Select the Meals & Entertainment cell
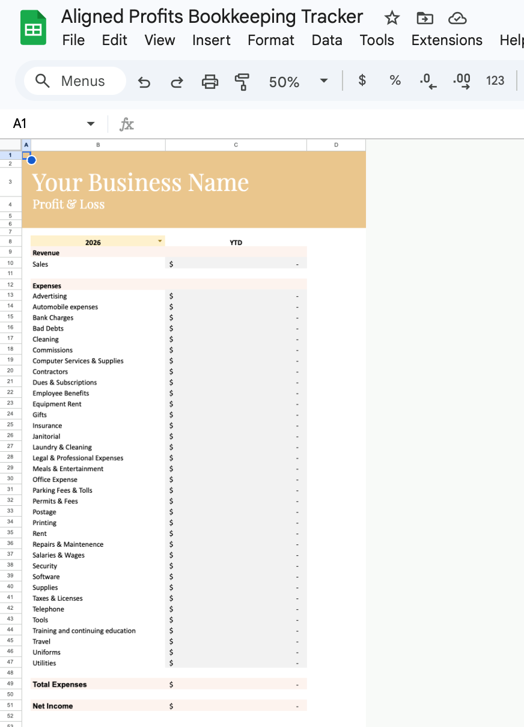524x727 pixels. (98, 469)
